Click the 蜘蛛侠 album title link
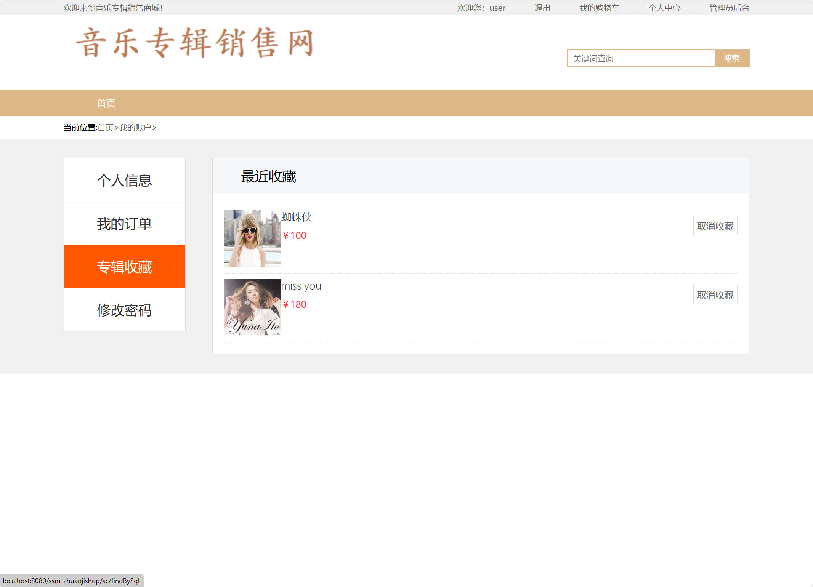The width and height of the screenshot is (813, 587). click(297, 217)
